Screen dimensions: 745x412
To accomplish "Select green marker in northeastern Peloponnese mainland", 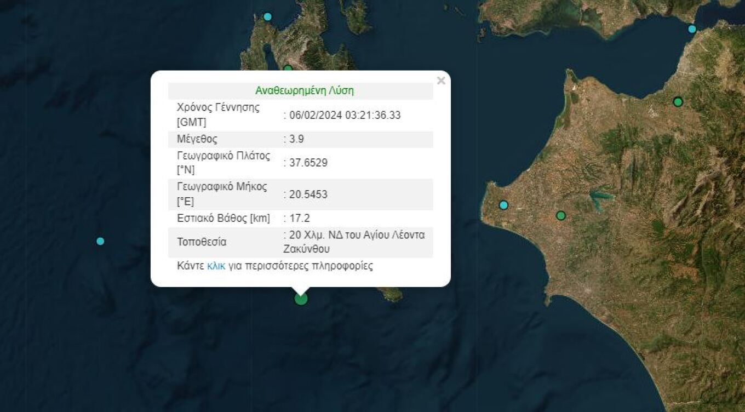I will coord(678,101).
